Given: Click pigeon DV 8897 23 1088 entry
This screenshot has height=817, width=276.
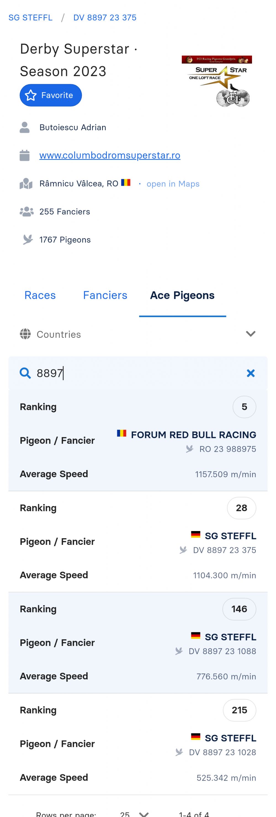Looking at the screenshot, I should 222,651.
